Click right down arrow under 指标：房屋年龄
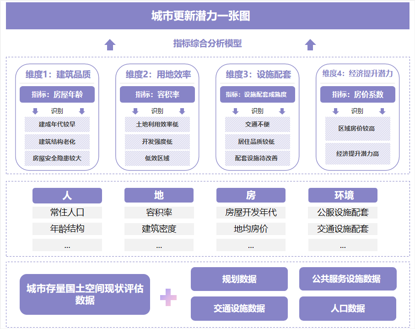 tap(82, 111)
